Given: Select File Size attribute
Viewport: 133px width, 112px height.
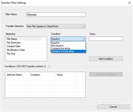Looking at the screenshot, I should coord(23,54).
